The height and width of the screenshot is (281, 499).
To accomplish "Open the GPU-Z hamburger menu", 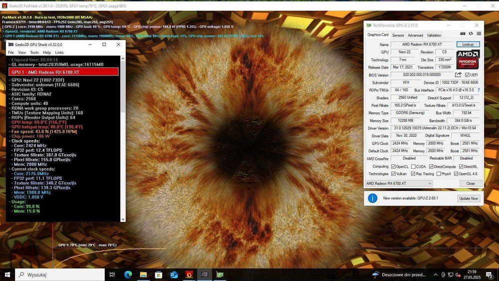I will 479,34.
